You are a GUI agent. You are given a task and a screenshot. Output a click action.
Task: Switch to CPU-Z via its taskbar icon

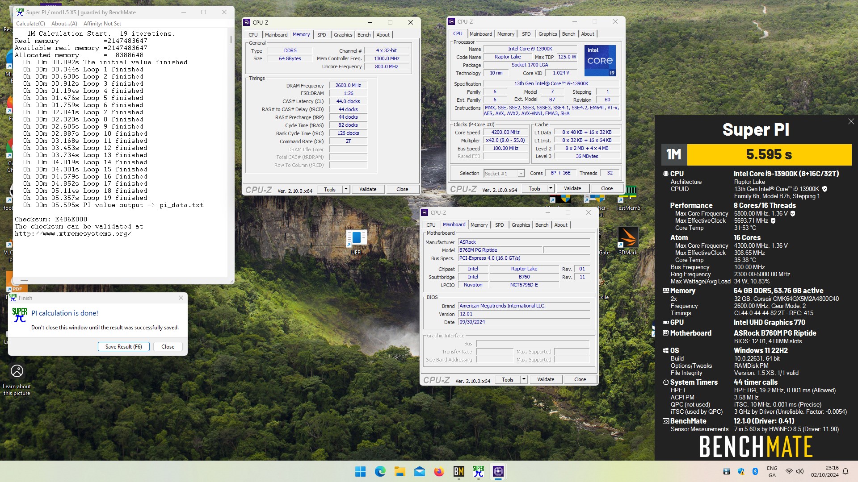click(498, 471)
